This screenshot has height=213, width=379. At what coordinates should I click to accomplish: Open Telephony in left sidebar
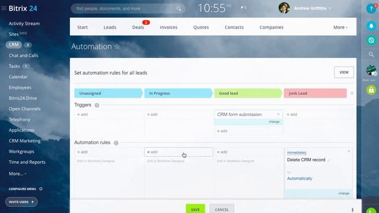(x=20, y=120)
